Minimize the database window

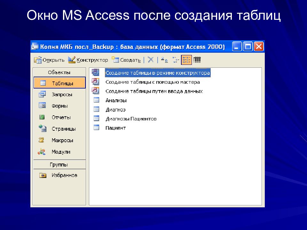(x=237, y=47)
